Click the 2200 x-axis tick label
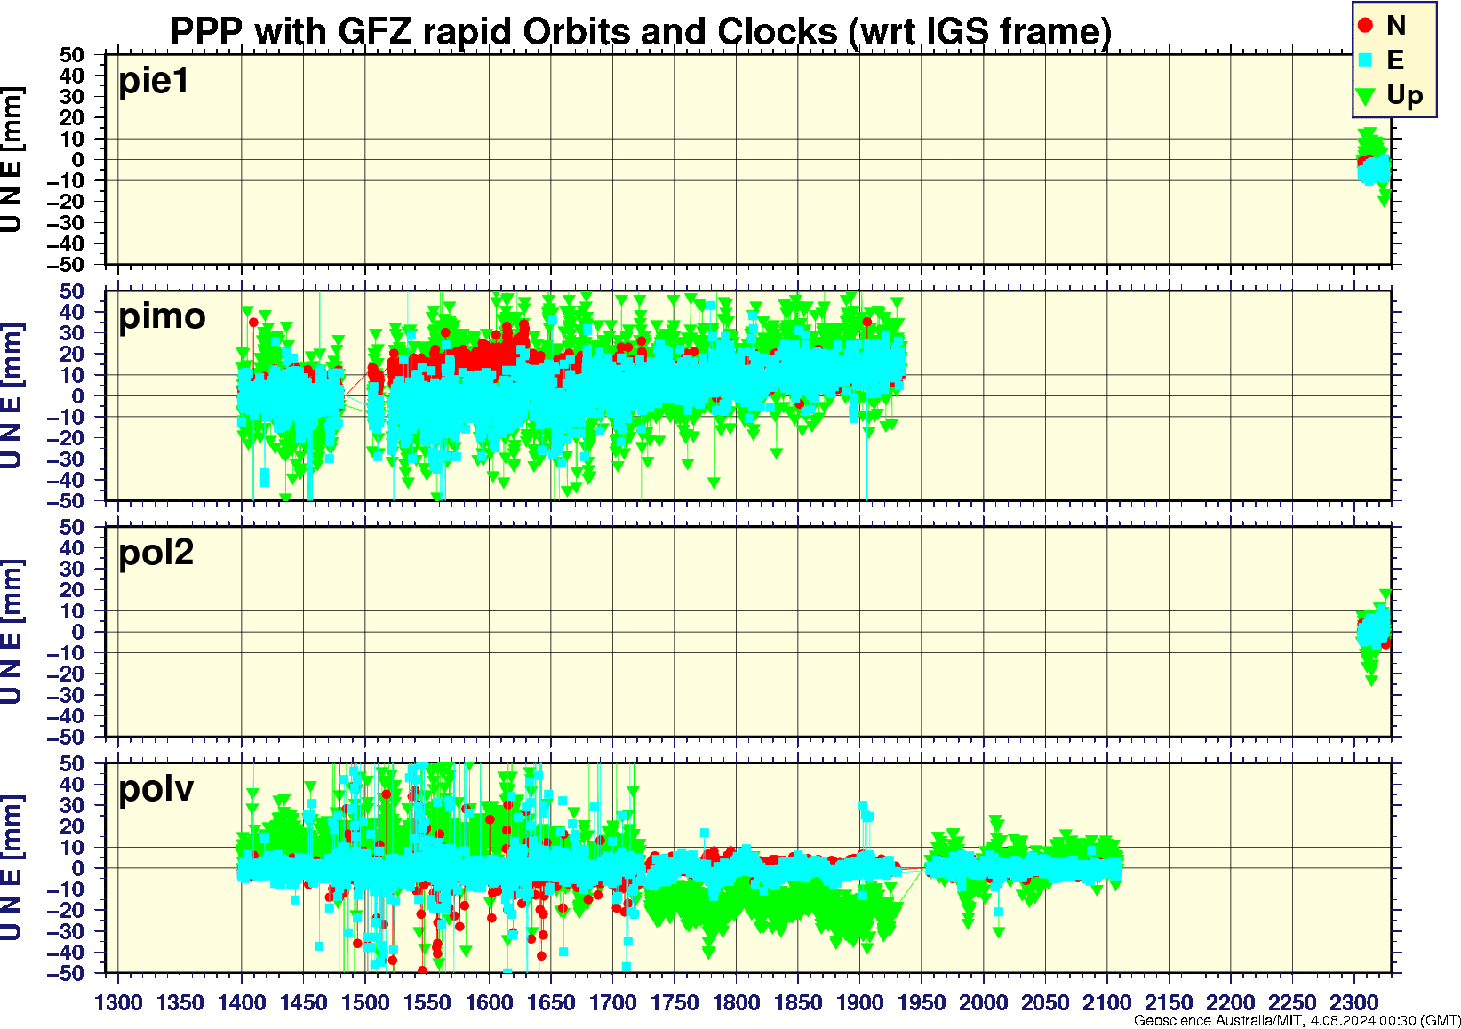Image resolution: width=1461 pixels, height=1029 pixels. (x=1230, y=1003)
